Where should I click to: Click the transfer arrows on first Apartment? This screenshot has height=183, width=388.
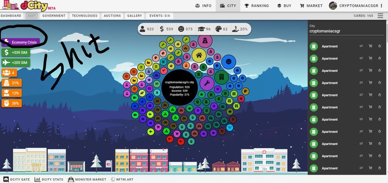click(x=361, y=46)
